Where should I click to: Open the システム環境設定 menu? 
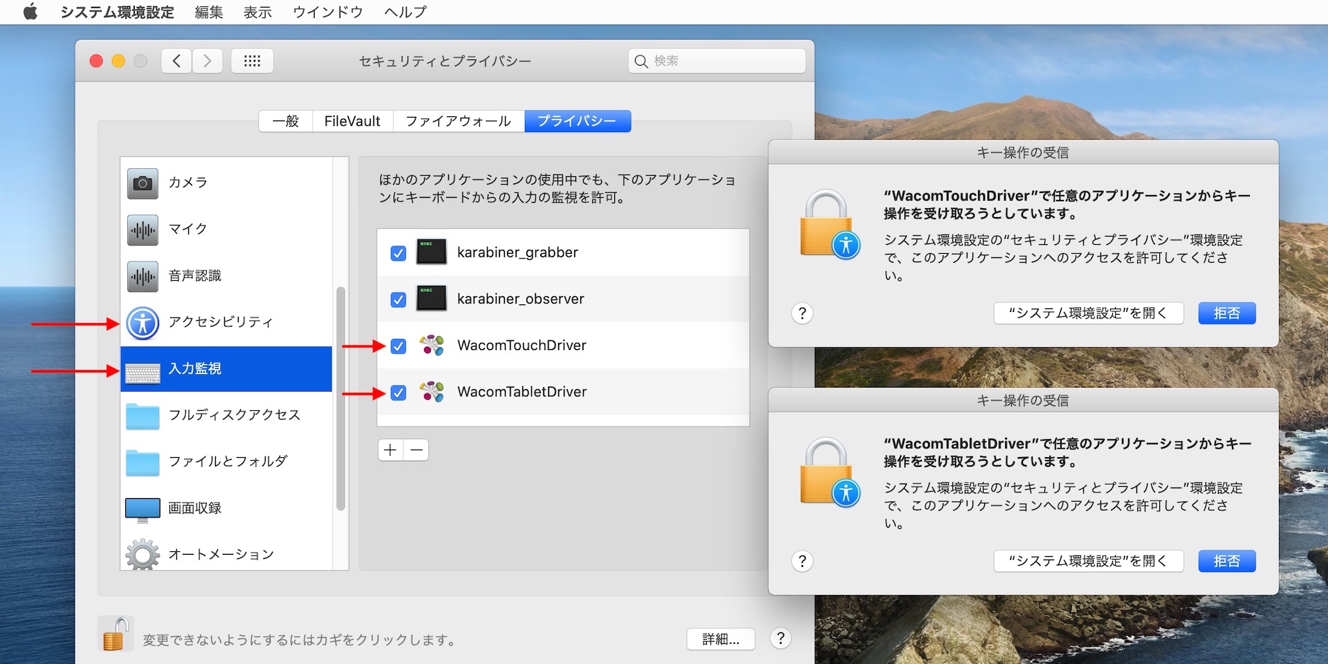click(117, 12)
